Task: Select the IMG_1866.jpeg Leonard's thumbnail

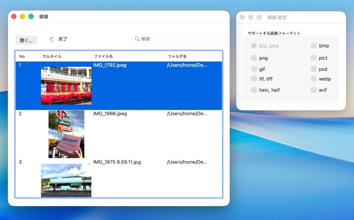Action: coord(66,134)
